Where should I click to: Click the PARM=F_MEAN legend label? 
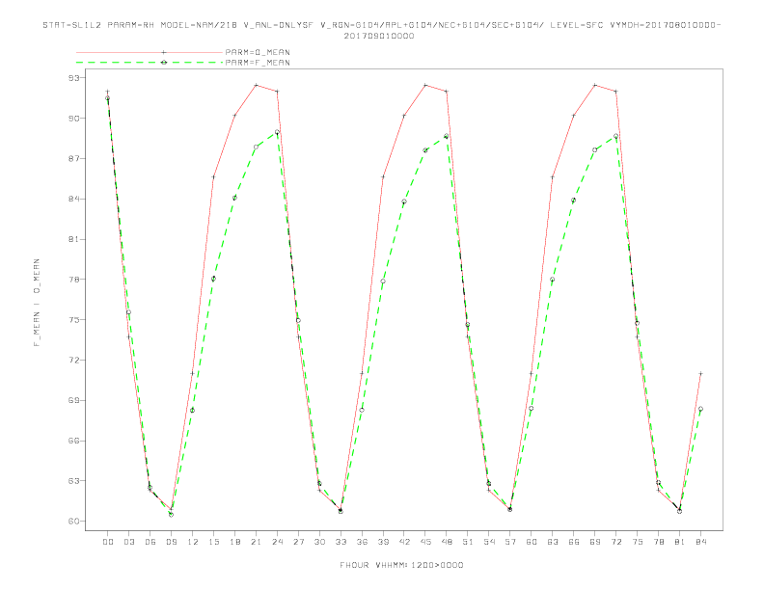[x=258, y=63]
